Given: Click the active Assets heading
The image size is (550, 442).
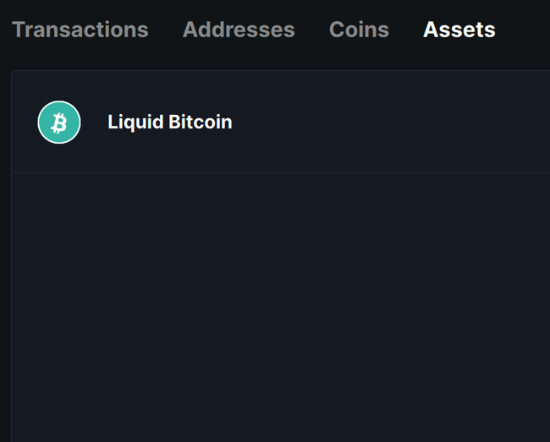Looking at the screenshot, I should pyautogui.click(x=459, y=30).
